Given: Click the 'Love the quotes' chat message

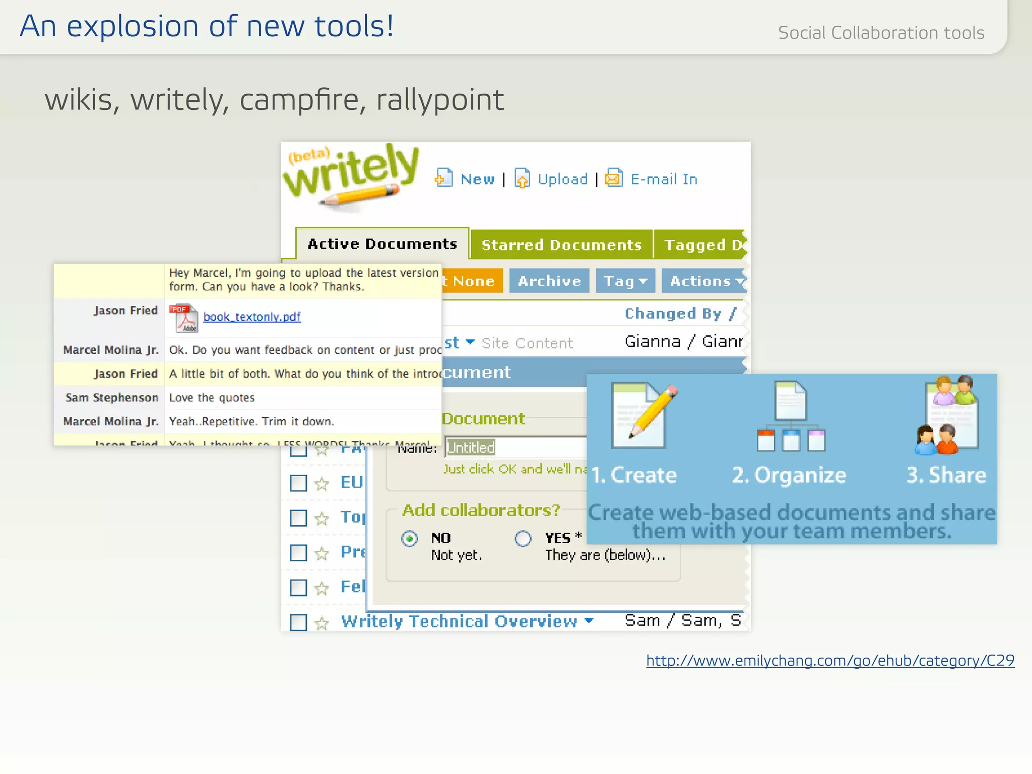Looking at the screenshot, I should [x=212, y=398].
